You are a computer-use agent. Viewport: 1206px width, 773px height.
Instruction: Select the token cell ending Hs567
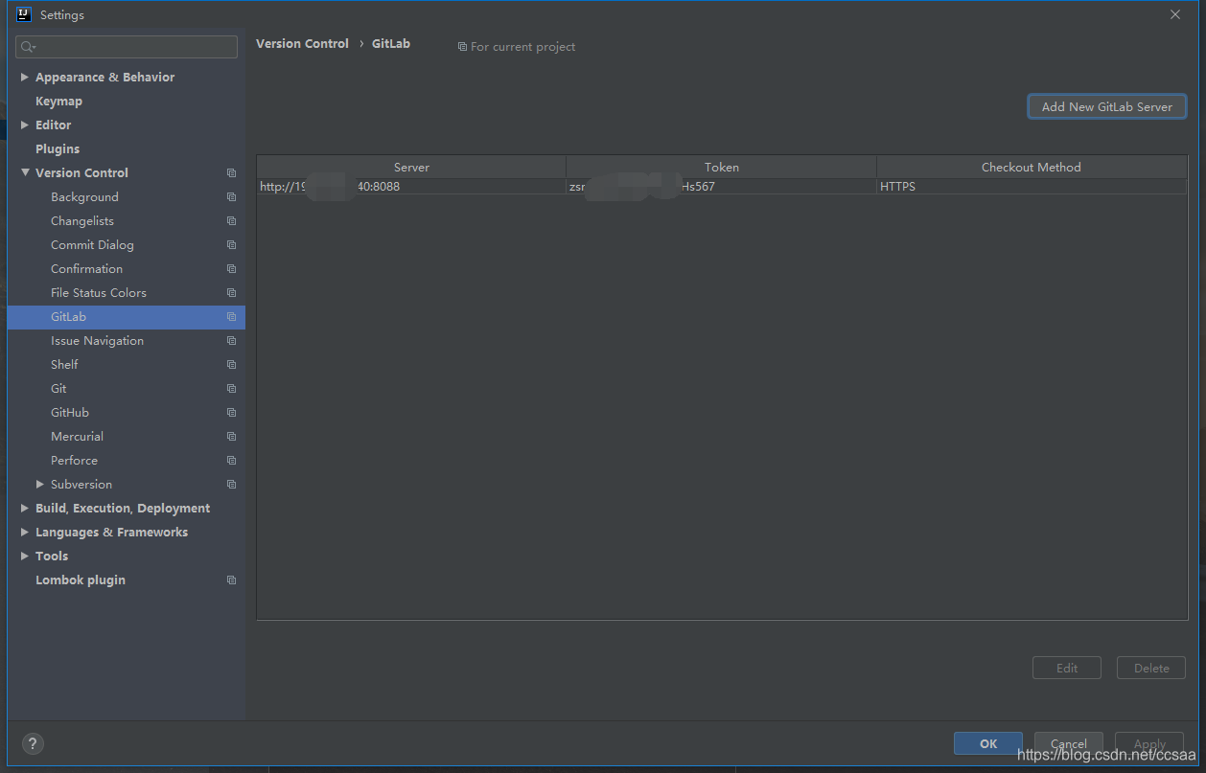721,187
